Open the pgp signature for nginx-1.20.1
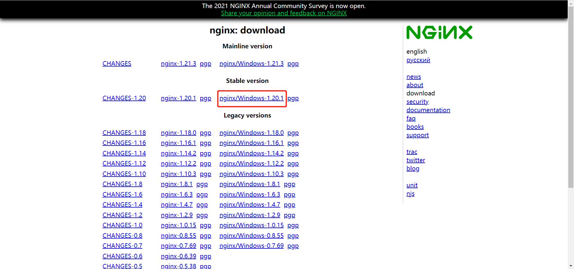574x269 pixels. pos(205,98)
